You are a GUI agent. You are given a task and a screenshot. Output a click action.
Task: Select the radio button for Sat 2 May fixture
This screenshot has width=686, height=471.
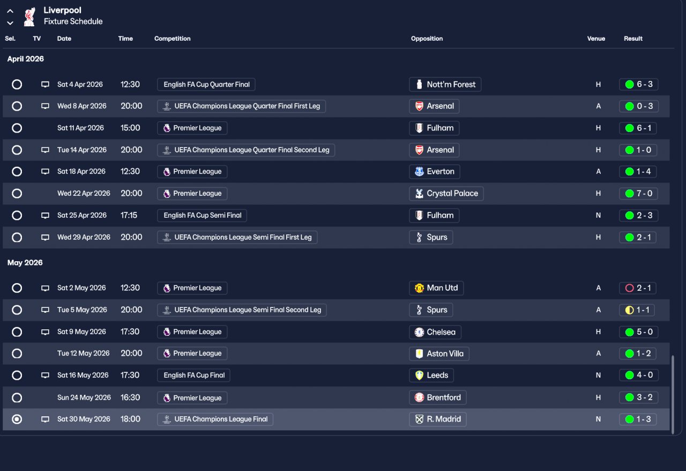17,288
